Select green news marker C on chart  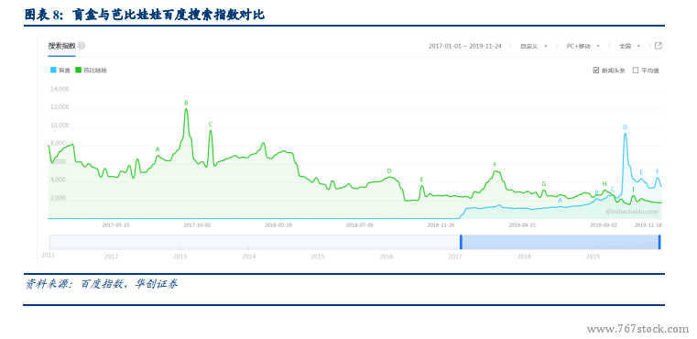coord(211,125)
